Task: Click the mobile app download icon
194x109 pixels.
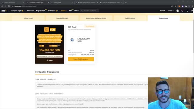Action: [187, 11]
